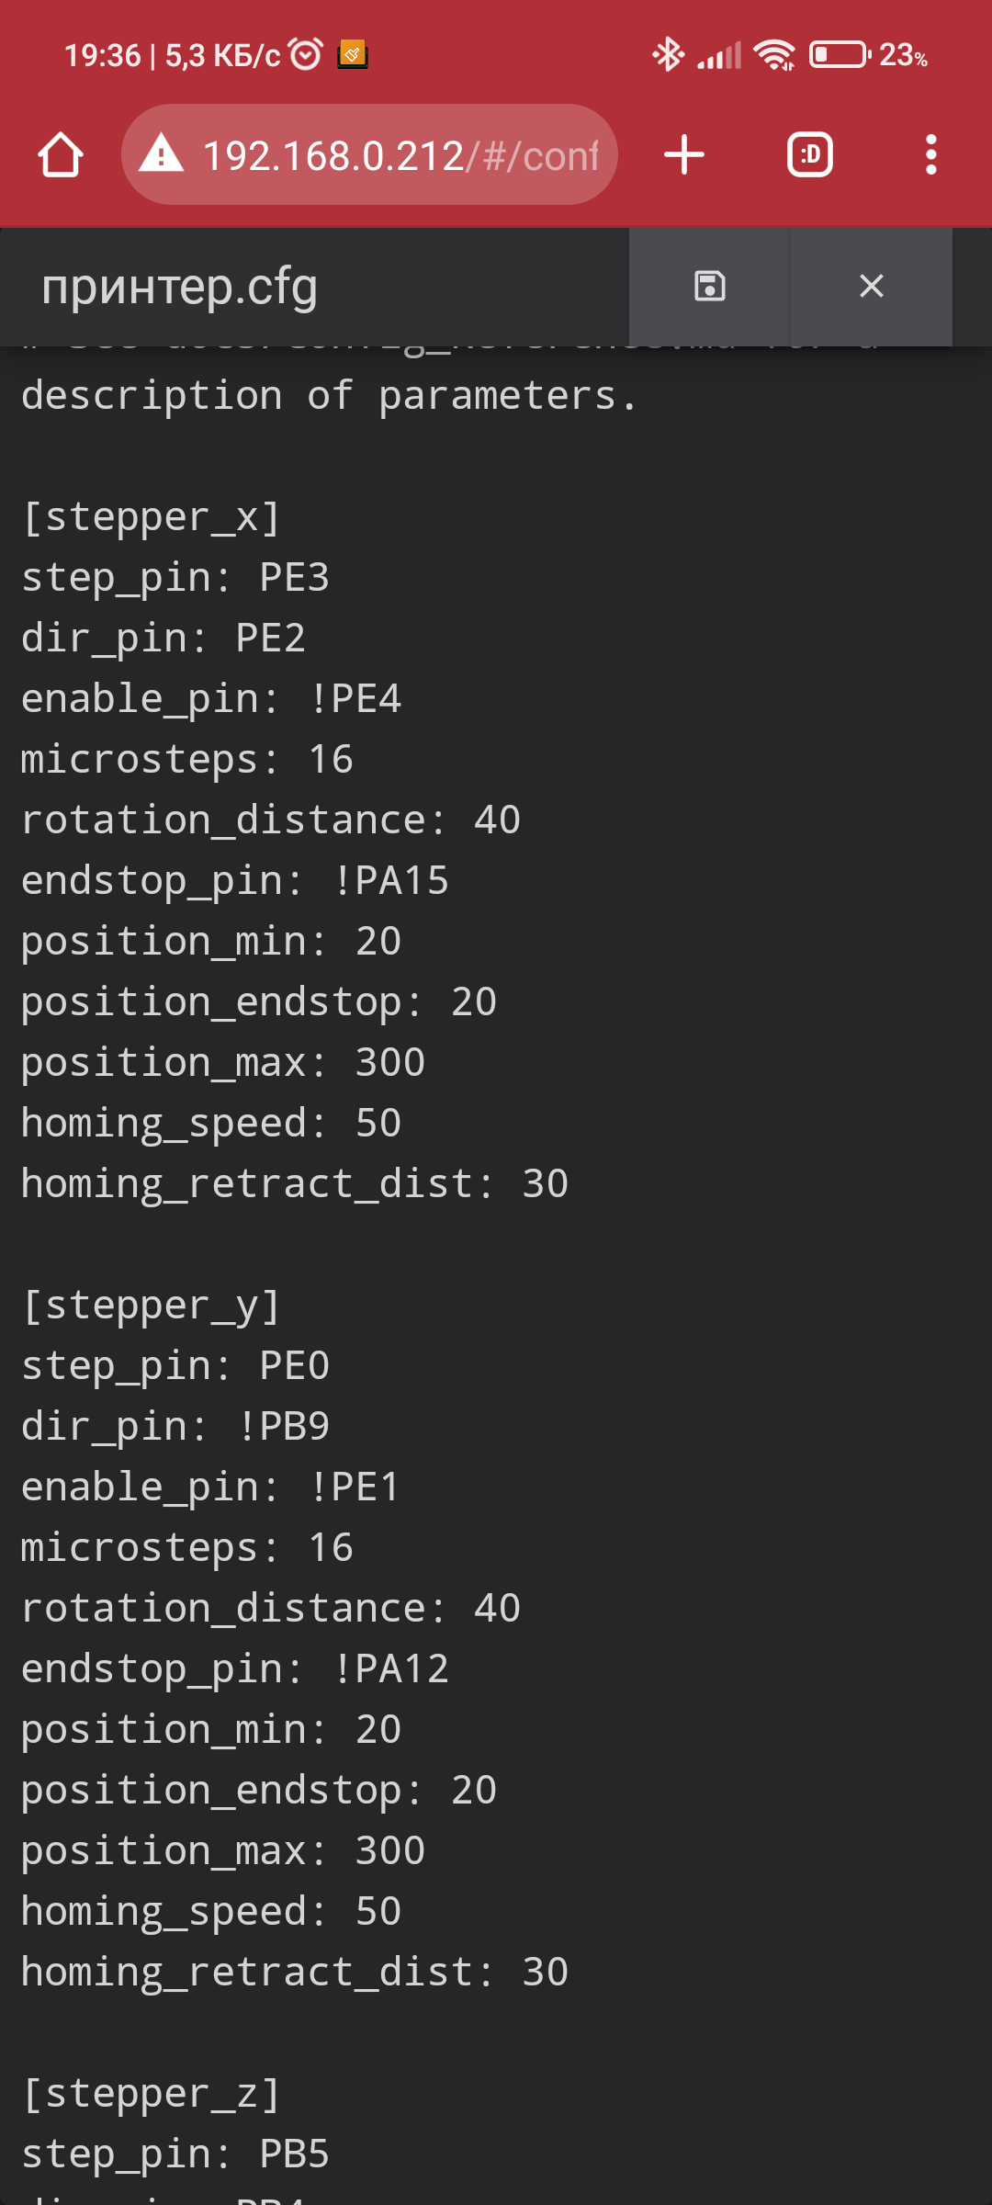Open a new browser tab
This screenshot has width=992, height=2205.
coord(684,154)
